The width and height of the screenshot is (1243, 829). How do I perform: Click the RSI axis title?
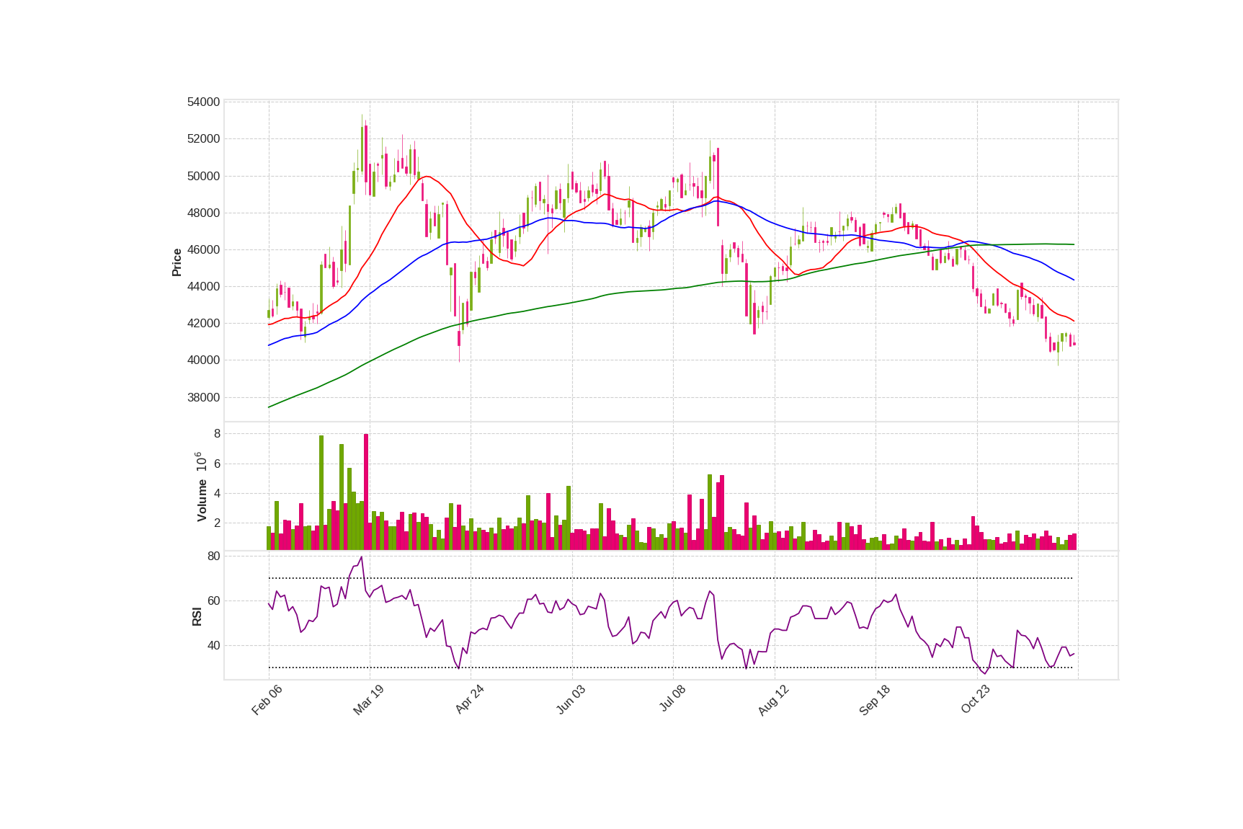197,616
